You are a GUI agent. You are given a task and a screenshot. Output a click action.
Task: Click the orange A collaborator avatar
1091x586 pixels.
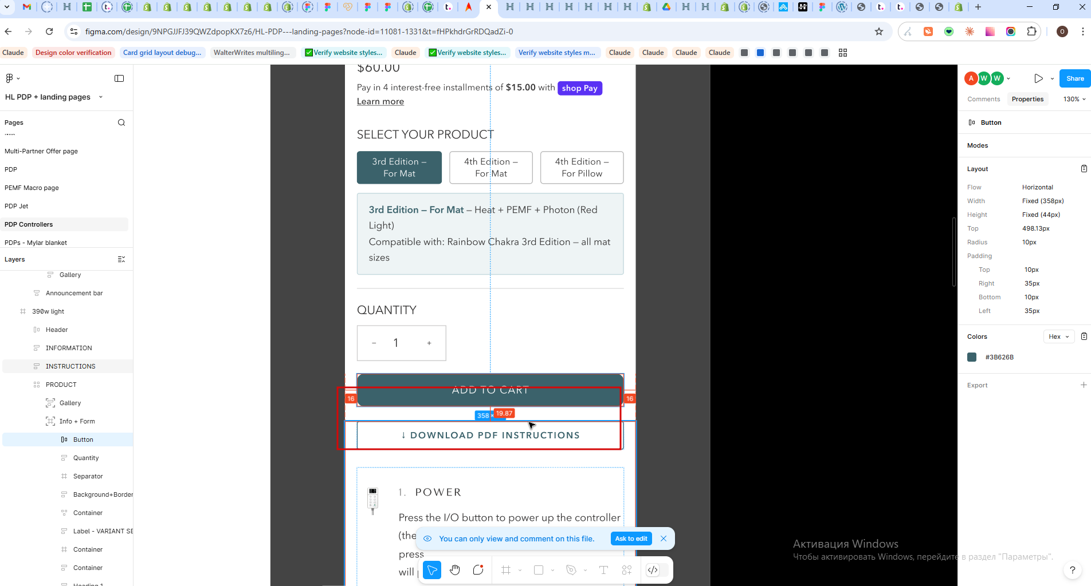971,78
